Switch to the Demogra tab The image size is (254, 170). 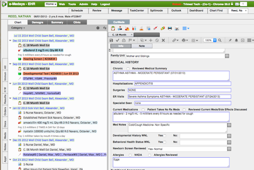click(x=37, y=22)
